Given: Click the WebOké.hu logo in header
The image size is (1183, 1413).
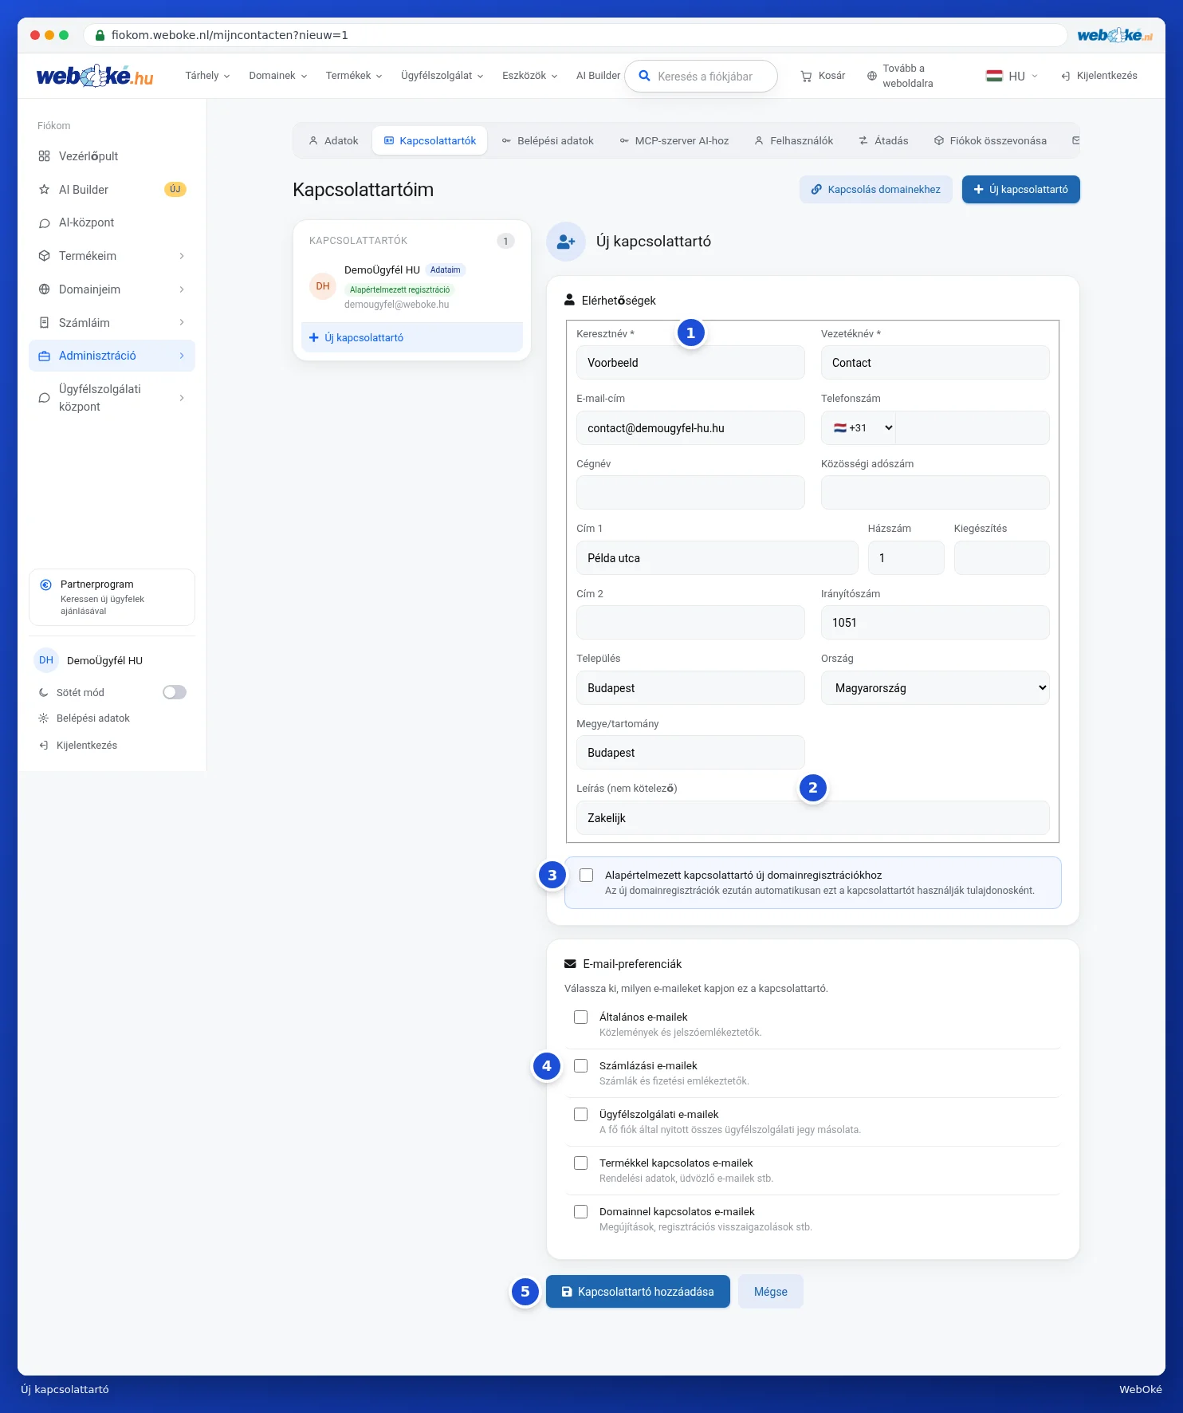Looking at the screenshot, I should (x=95, y=76).
